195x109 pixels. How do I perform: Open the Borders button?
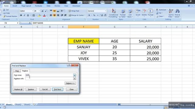coord(34,15)
